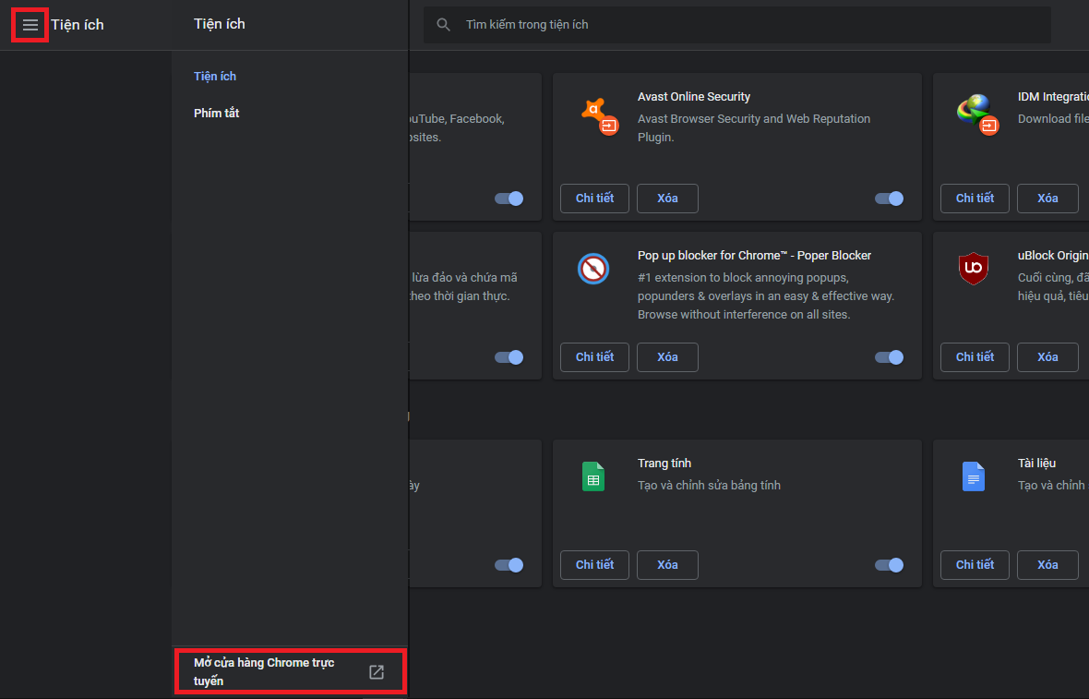Open the hamburger main menu

[30, 25]
